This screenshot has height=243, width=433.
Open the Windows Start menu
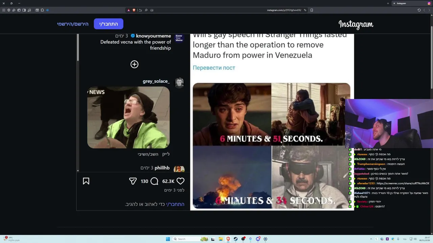168,239
